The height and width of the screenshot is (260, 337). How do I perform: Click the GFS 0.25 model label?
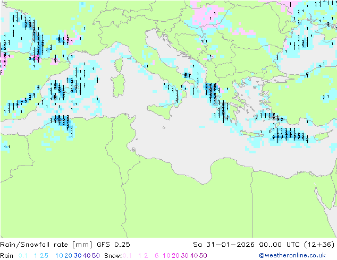(x=113, y=245)
